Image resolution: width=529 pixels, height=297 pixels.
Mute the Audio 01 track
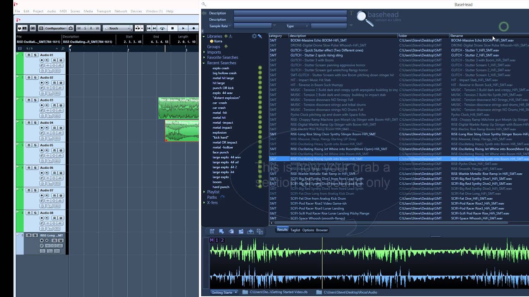29,55
